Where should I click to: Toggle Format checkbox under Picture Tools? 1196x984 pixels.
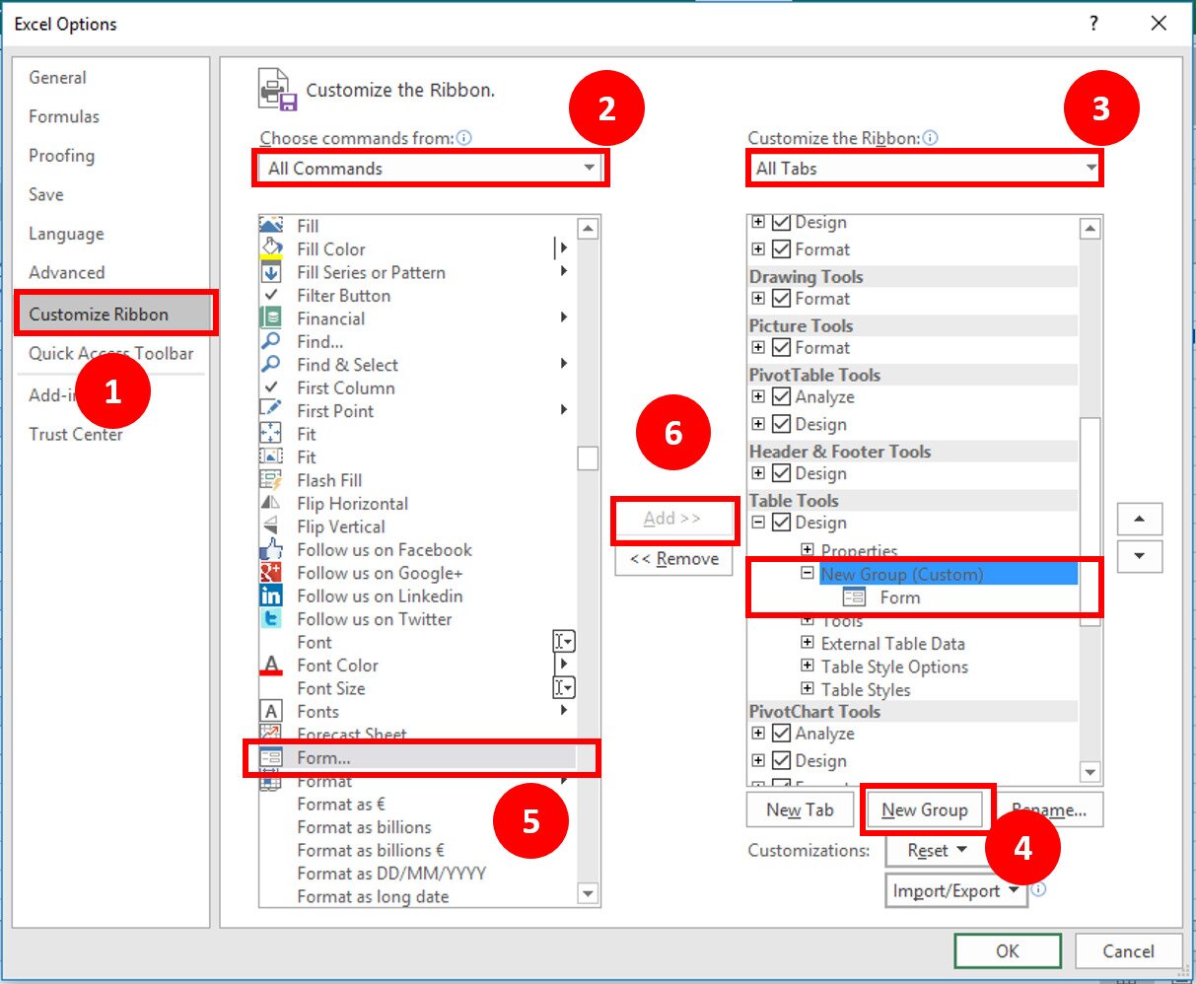782,348
